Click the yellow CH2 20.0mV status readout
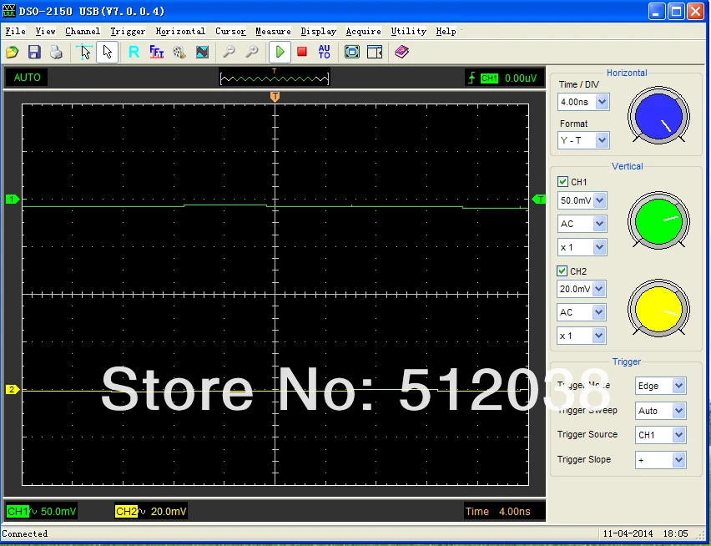Image resolution: width=711 pixels, height=546 pixels. coord(150,512)
